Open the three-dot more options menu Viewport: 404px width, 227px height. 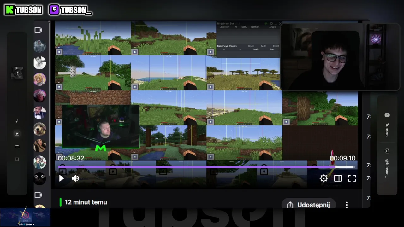(x=347, y=205)
